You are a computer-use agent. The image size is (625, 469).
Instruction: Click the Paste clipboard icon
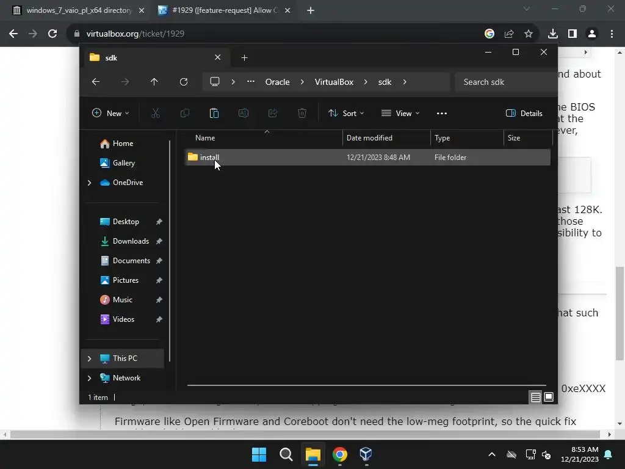pos(214,113)
